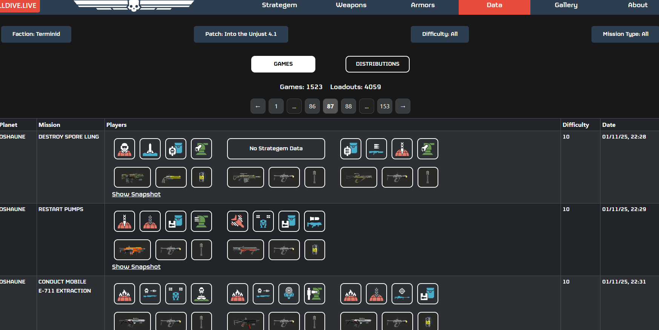Click the No Strategem Data box
659x330 pixels.
pyautogui.click(x=276, y=149)
